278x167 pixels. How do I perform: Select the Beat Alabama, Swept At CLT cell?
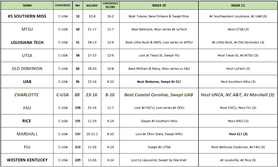click(159, 82)
